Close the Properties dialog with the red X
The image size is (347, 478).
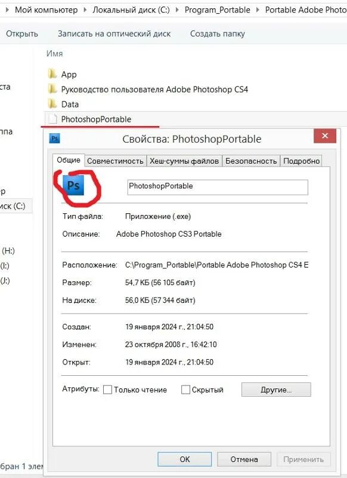click(x=325, y=136)
